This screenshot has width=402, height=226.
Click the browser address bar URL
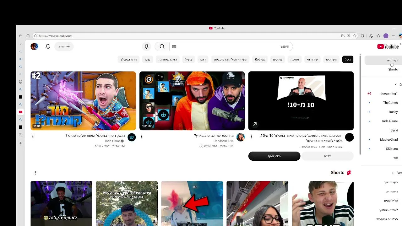[x=56, y=36]
